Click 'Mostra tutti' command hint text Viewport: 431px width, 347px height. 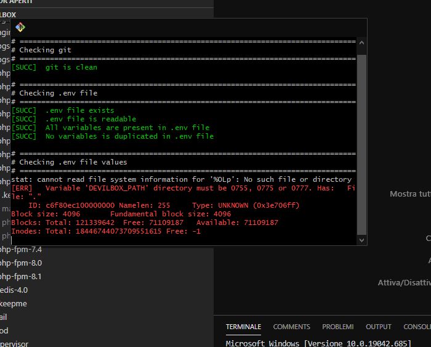[x=410, y=194]
